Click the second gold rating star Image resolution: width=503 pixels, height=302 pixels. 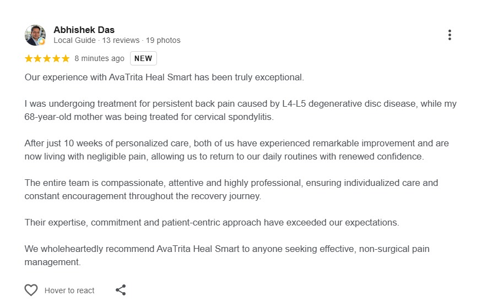(x=38, y=58)
